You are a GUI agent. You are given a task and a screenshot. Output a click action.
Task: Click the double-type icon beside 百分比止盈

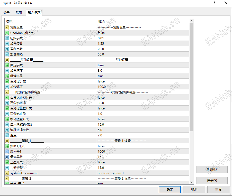[7, 114]
